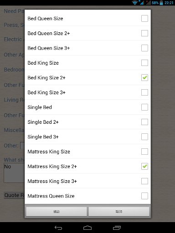
Task: Select the Bed King Size option
Action: point(87,63)
